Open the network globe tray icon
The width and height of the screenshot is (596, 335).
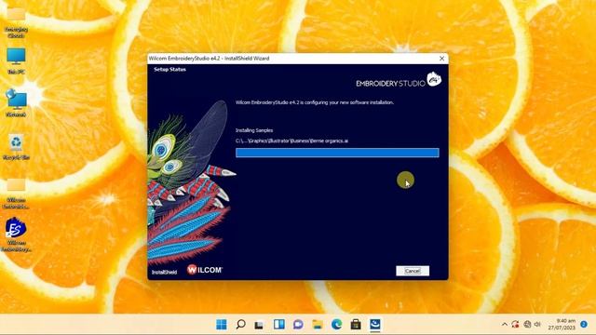pos(527,325)
